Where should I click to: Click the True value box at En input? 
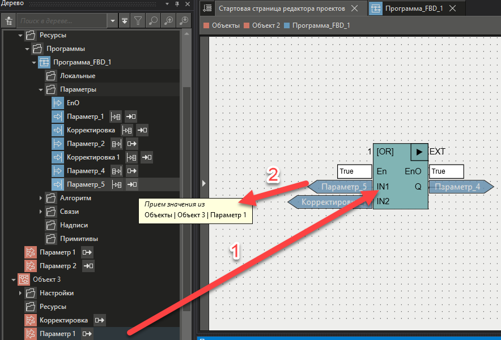point(355,171)
